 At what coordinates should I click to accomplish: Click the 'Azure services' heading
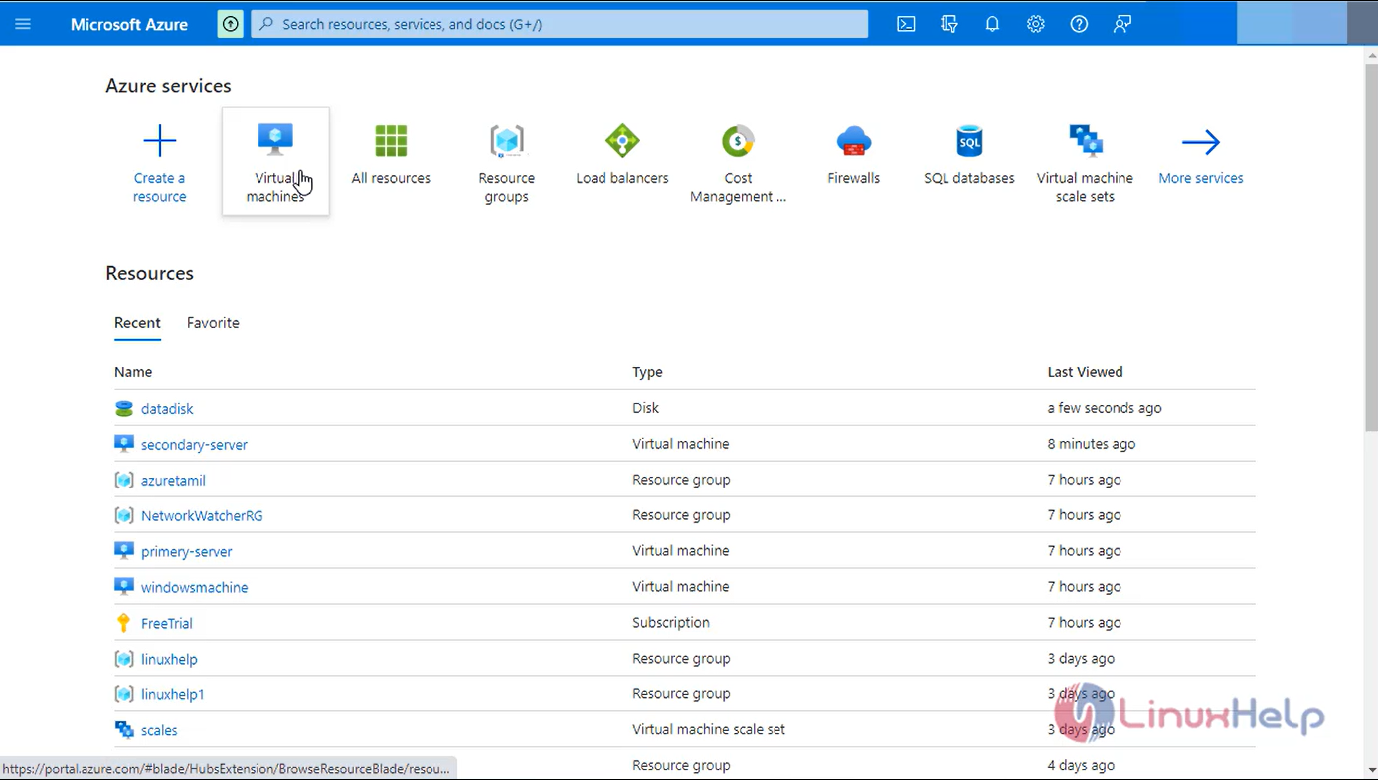(168, 86)
